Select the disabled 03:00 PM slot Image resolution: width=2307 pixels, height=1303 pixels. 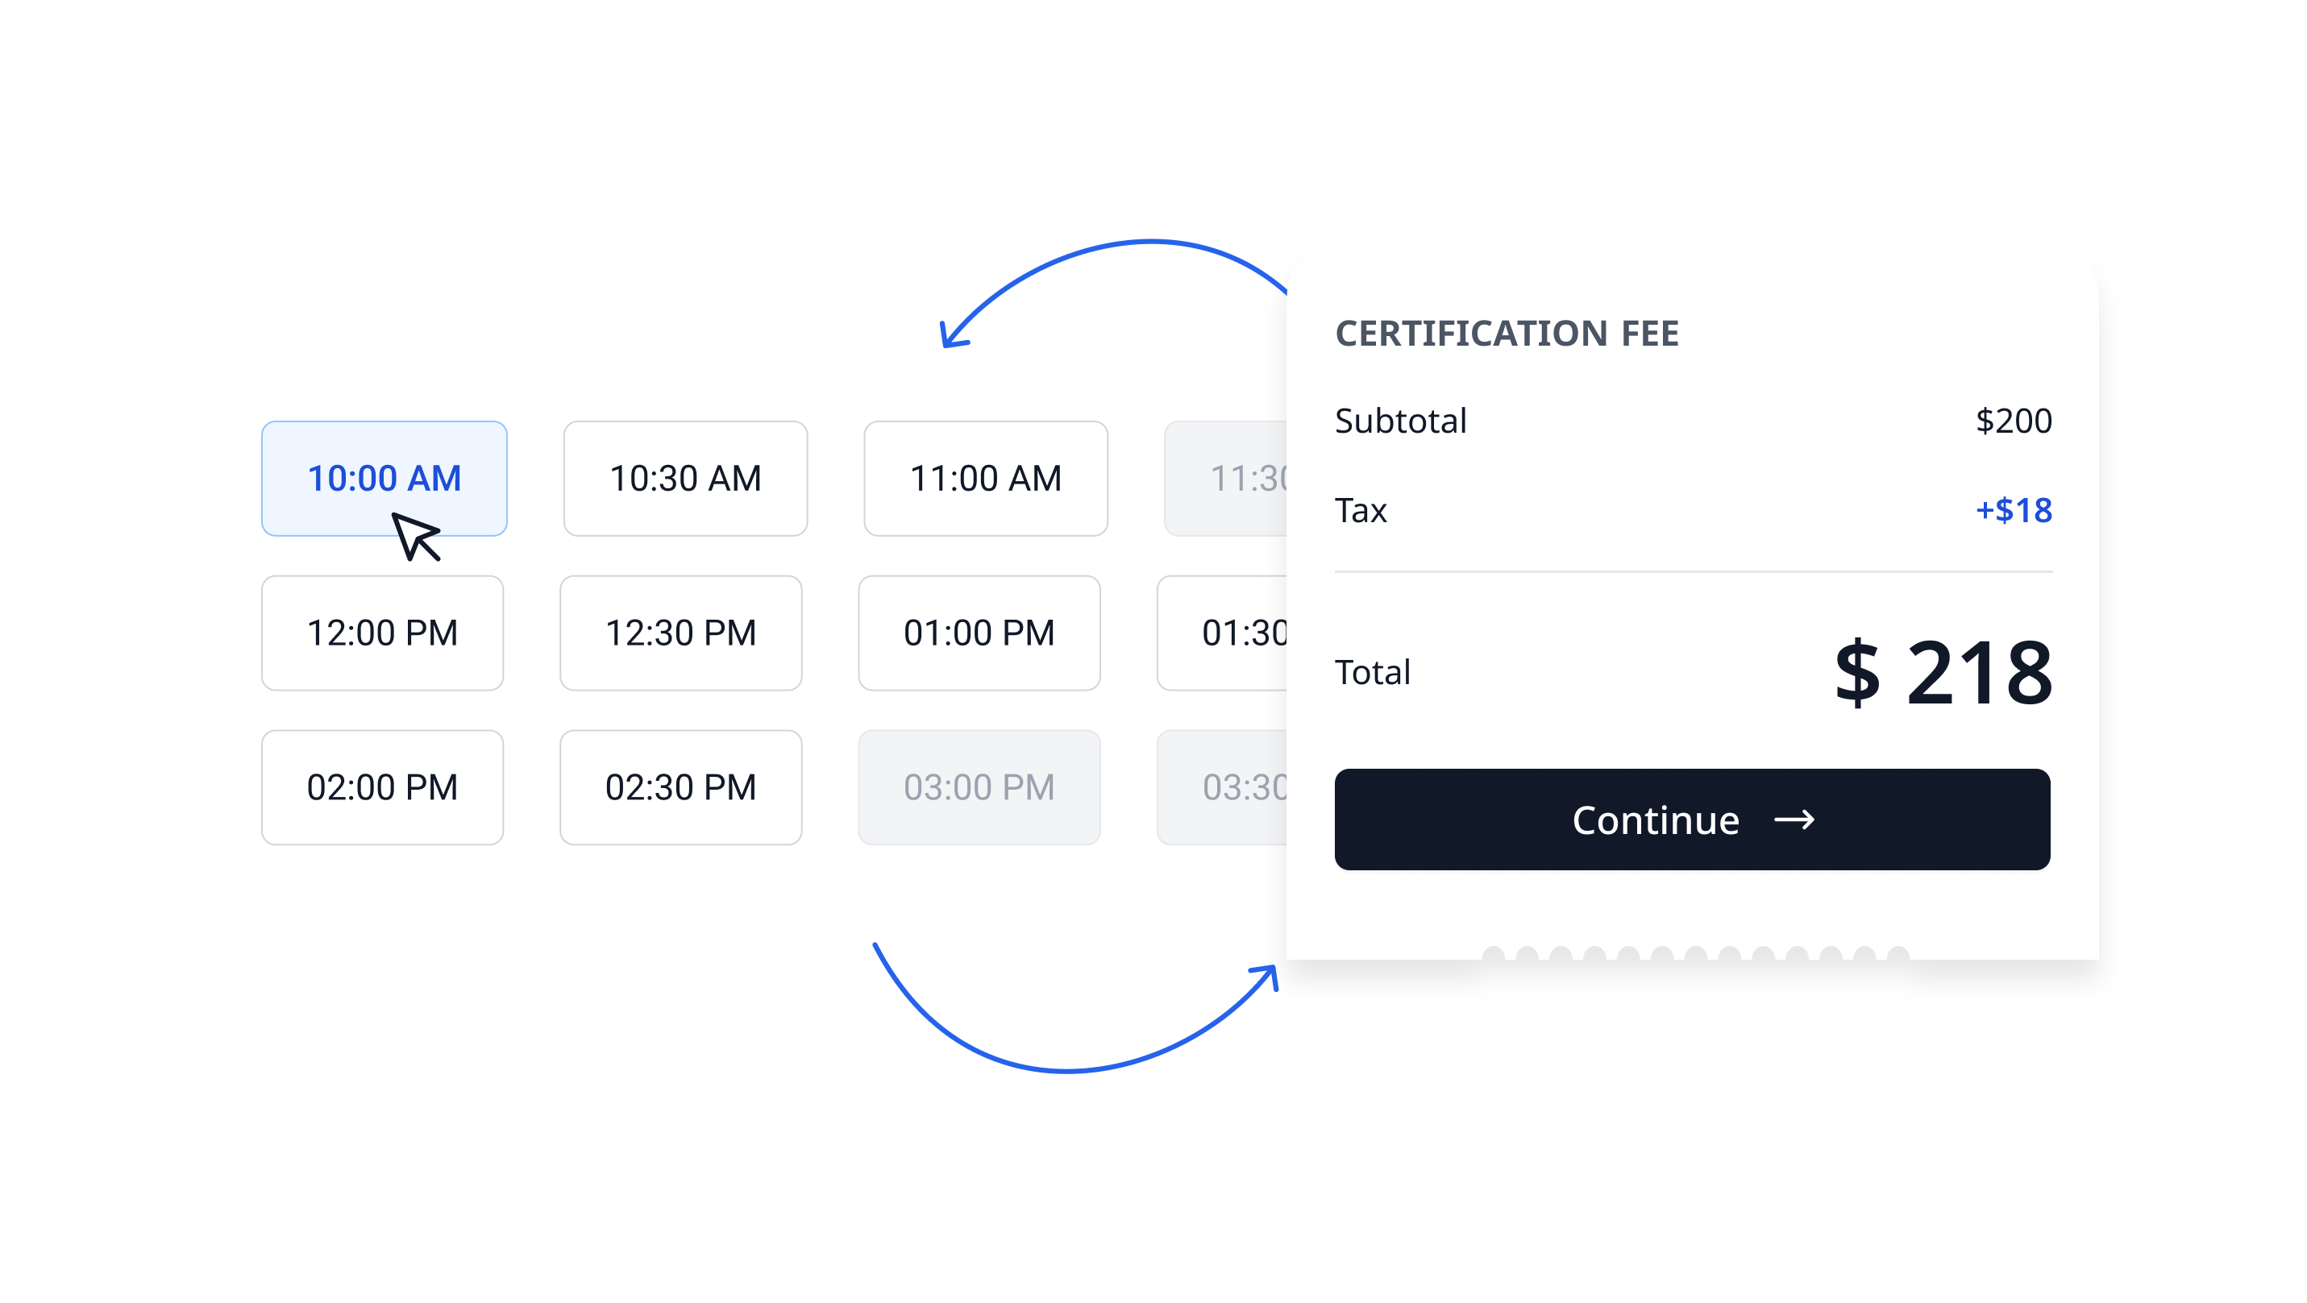(x=979, y=787)
